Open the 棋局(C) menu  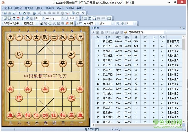tap(18, 8)
